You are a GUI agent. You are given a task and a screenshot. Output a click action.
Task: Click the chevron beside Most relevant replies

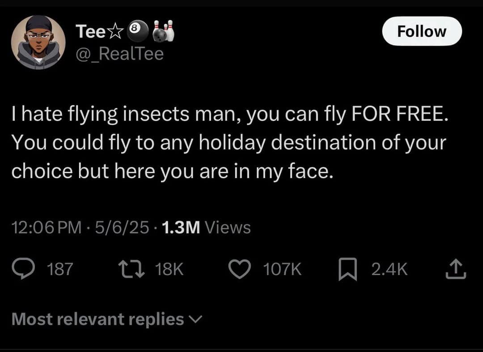click(196, 319)
